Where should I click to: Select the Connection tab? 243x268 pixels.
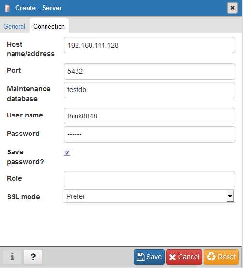(49, 26)
